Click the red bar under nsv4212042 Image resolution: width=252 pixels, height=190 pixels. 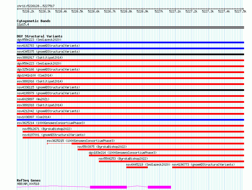click(x=130, y=114)
